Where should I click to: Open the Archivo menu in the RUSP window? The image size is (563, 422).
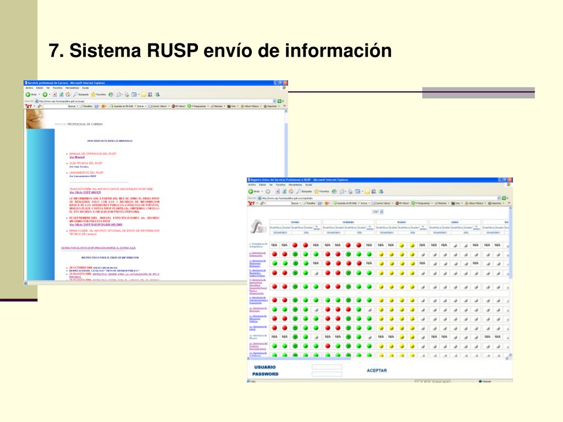(251, 184)
